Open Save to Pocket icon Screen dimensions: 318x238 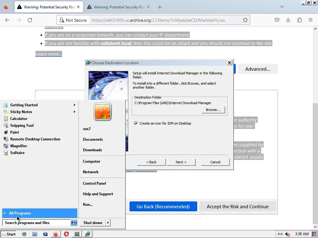click(x=277, y=20)
